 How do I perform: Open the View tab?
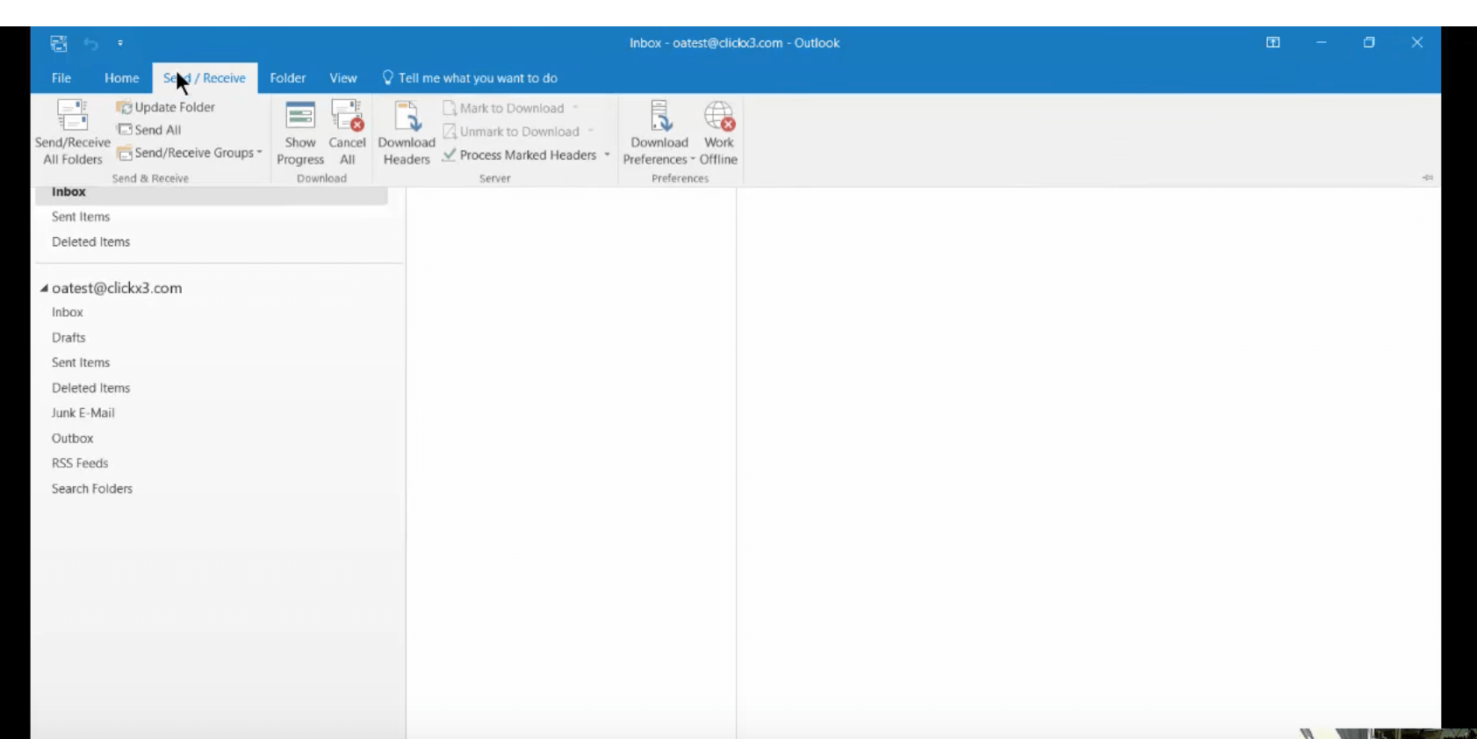point(343,78)
